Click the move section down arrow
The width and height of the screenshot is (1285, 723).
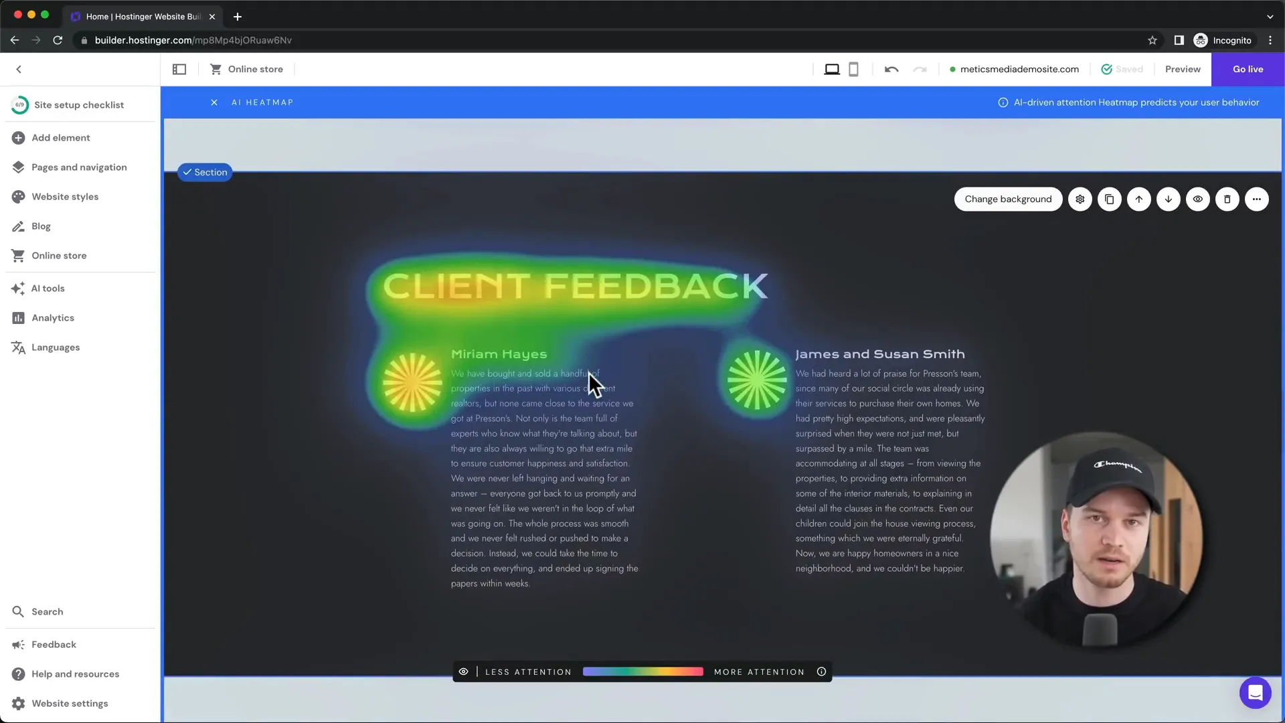[1168, 199]
